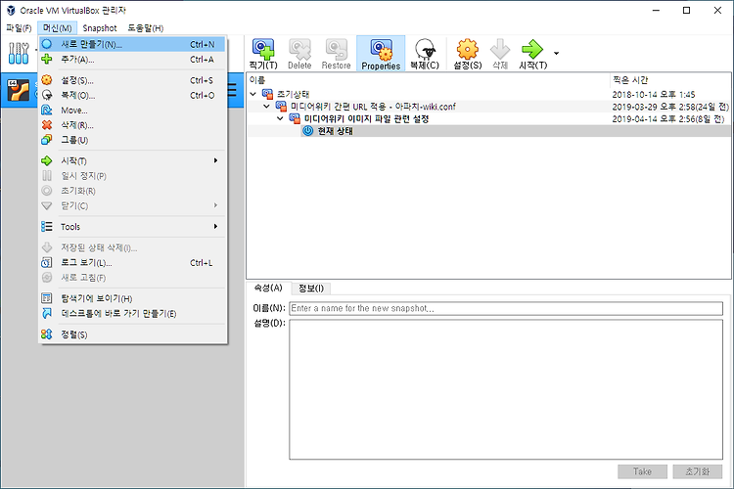Click the 이름 column header
This screenshot has height=489, width=734.
click(429, 80)
